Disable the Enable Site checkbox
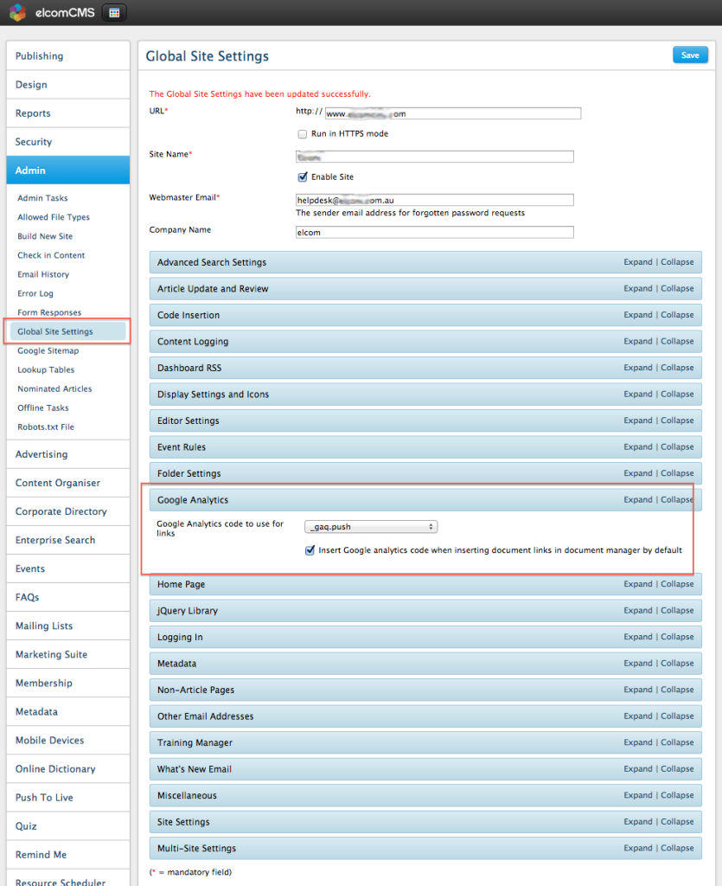 pyautogui.click(x=303, y=177)
